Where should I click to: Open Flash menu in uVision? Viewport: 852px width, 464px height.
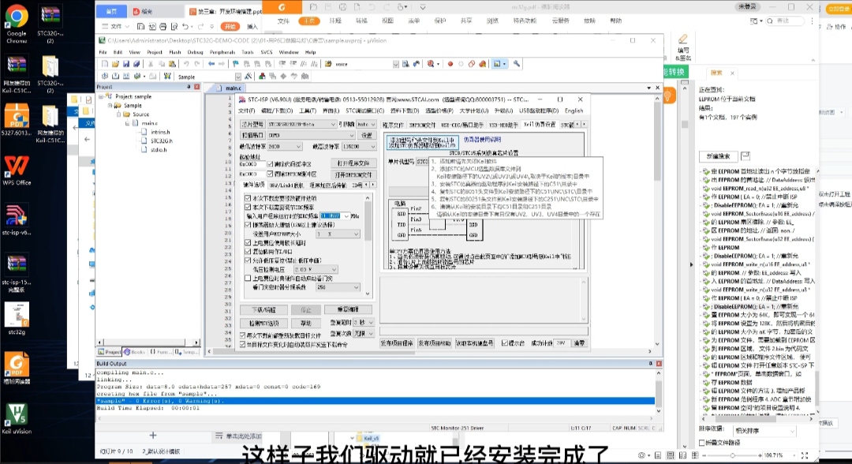coord(175,52)
